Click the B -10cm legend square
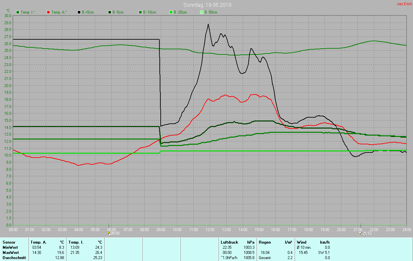Image resolution: width=413 pixels, height=261 pixels. pyautogui.click(x=140, y=12)
